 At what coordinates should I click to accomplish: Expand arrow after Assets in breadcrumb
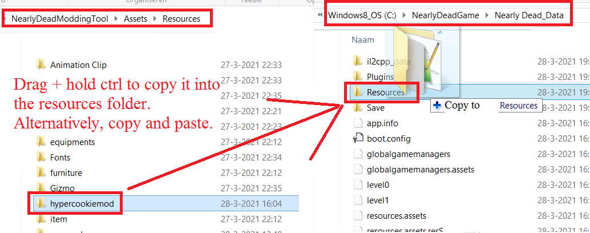(x=155, y=18)
